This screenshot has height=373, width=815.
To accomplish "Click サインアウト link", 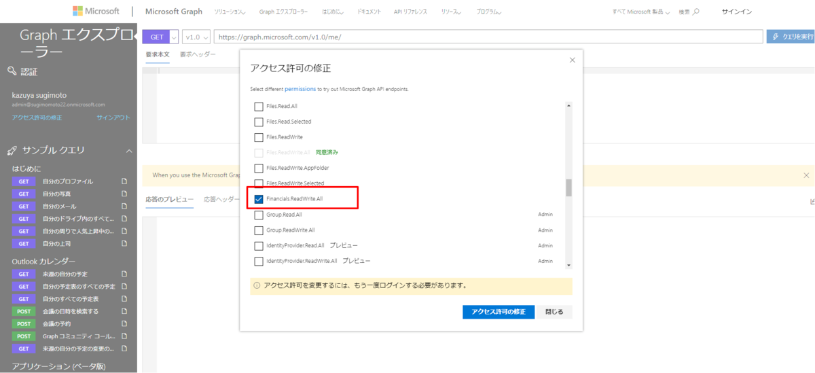I will click(113, 118).
